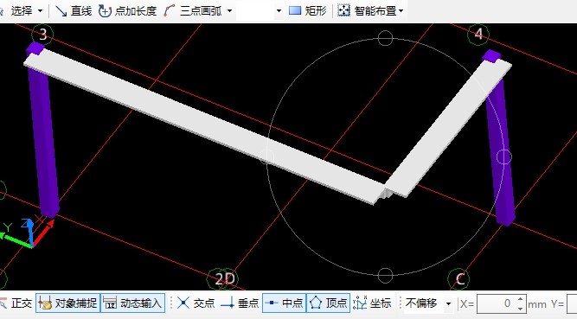Click the top handle of the orbit circle
Viewport: 577px width, 319px height.
point(385,38)
